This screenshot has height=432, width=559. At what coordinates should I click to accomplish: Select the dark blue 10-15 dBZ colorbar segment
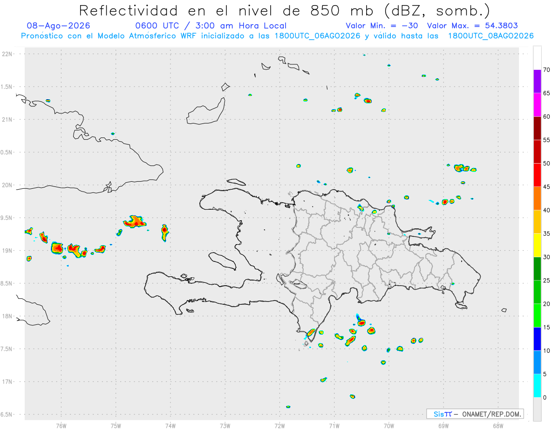pyautogui.click(x=537, y=339)
